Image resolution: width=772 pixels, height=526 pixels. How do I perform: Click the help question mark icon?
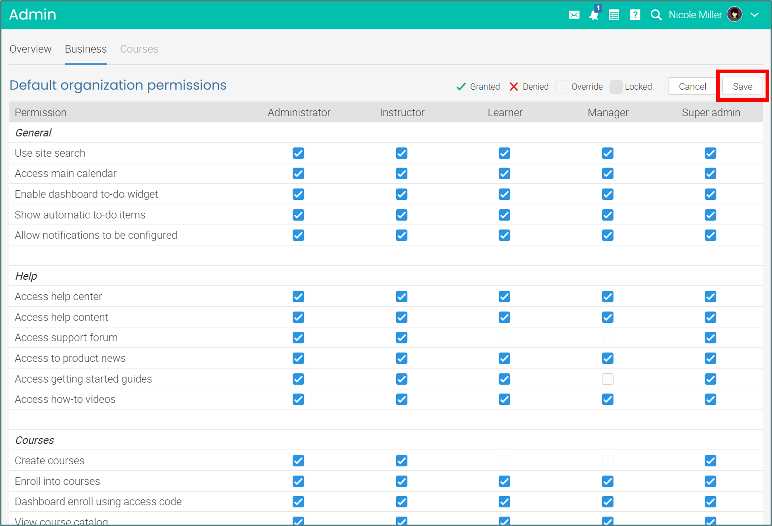point(635,15)
